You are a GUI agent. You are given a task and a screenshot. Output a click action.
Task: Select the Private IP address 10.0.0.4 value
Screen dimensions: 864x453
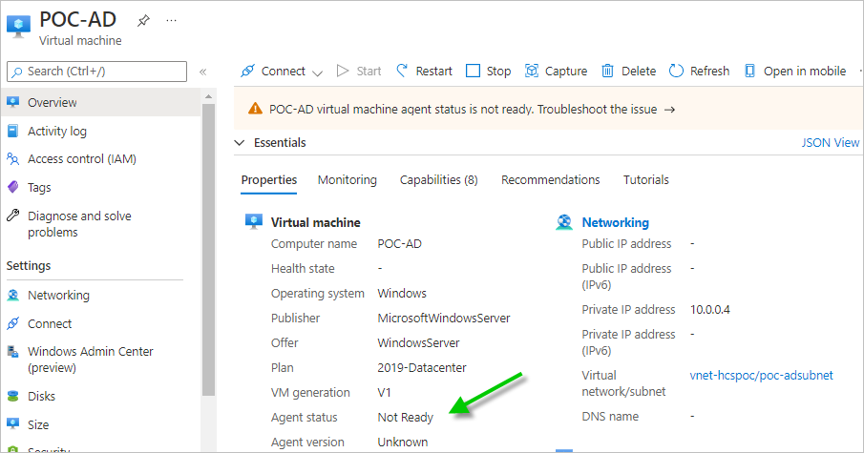[x=709, y=309]
